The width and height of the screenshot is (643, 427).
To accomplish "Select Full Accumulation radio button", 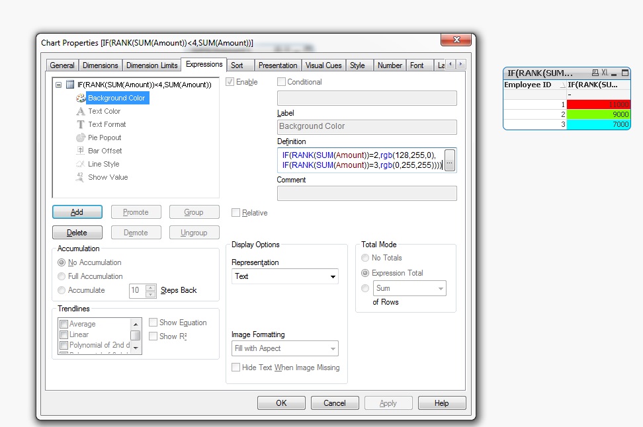I will (62, 276).
